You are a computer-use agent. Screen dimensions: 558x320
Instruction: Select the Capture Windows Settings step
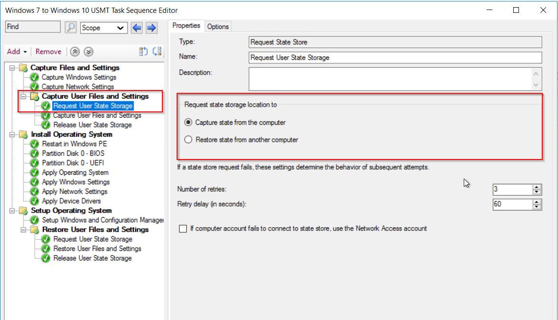(x=79, y=77)
